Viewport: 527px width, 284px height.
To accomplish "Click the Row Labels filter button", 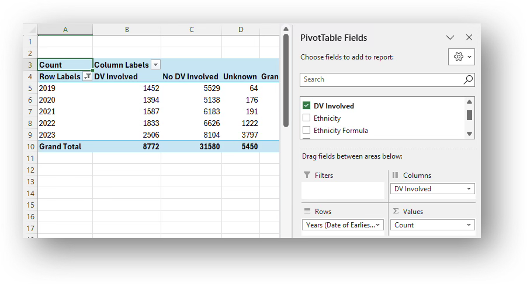I will tap(87, 76).
